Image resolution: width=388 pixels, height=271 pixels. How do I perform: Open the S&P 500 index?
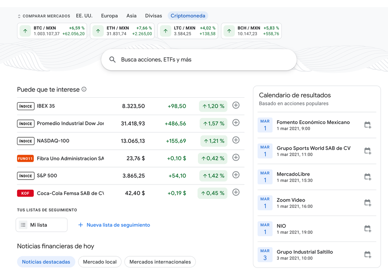pos(131,176)
